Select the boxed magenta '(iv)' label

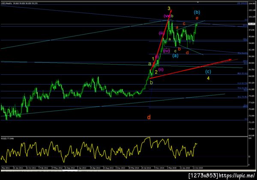tap(167, 51)
